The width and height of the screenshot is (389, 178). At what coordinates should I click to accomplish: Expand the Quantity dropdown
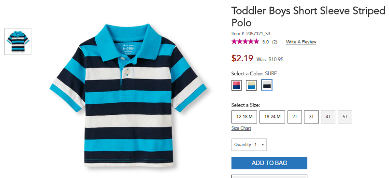(x=249, y=145)
